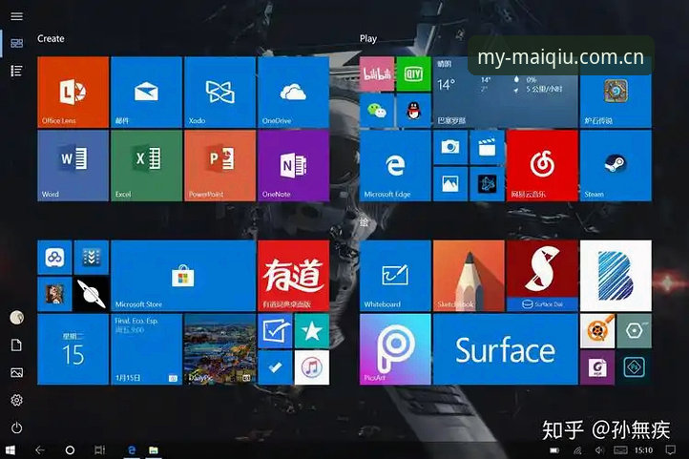
Task: Launch the NetEase Cloud Music tile
Action: [542, 166]
